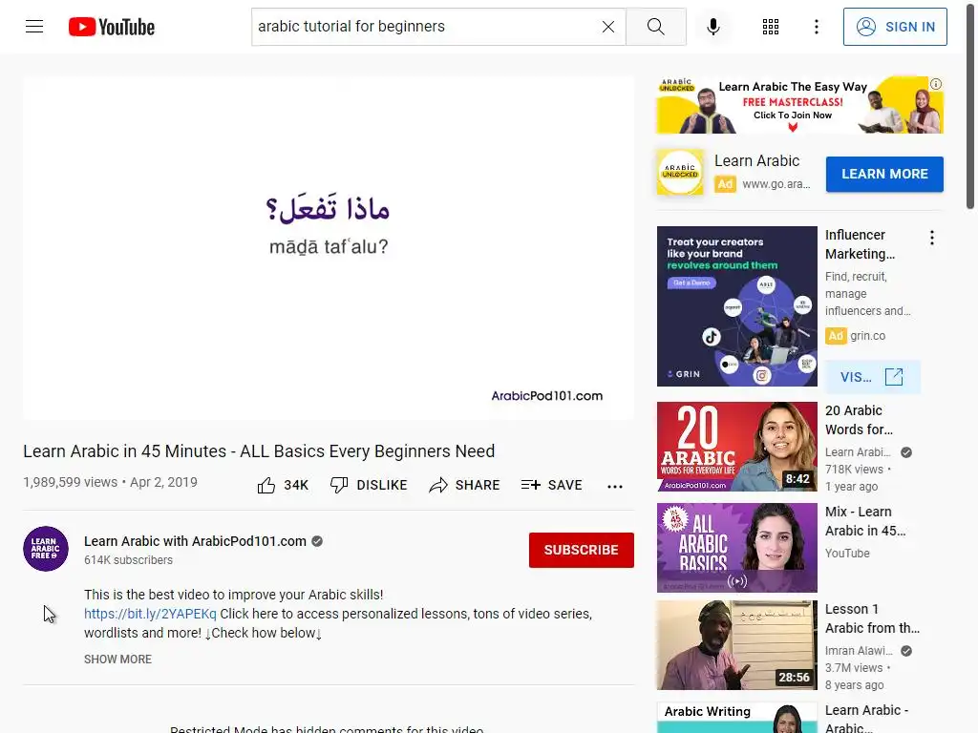Click the video title 'Learn Arabic in 45 Minutes'
The height and width of the screenshot is (733, 978).
pyautogui.click(x=259, y=451)
